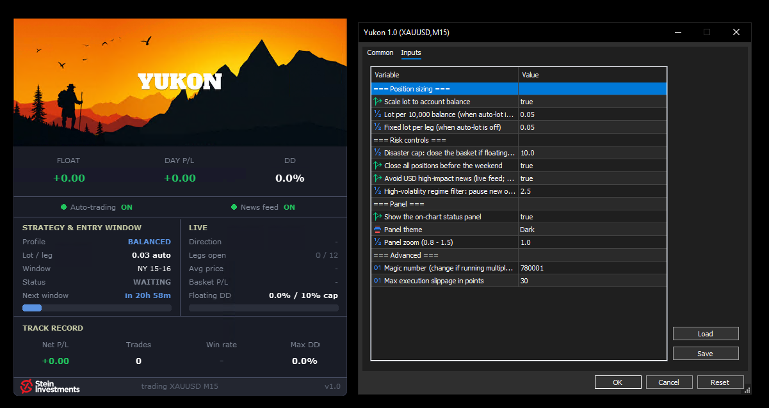Click the v1.0 version label
This screenshot has height=408, width=769.
coord(332,386)
